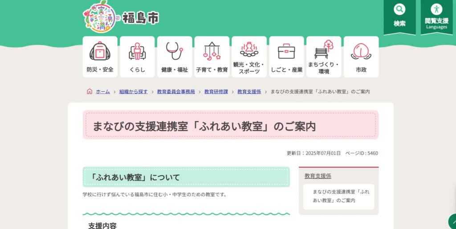Click the home icon in breadcrumb
The width and height of the screenshot is (456, 229).
tap(90, 92)
